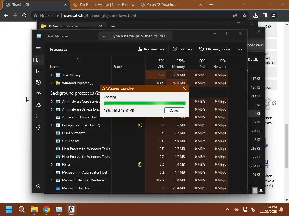The image size is (289, 216).
Task: Click suspended status icon for Background Task Host
Action: pyautogui.click(x=140, y=125)
